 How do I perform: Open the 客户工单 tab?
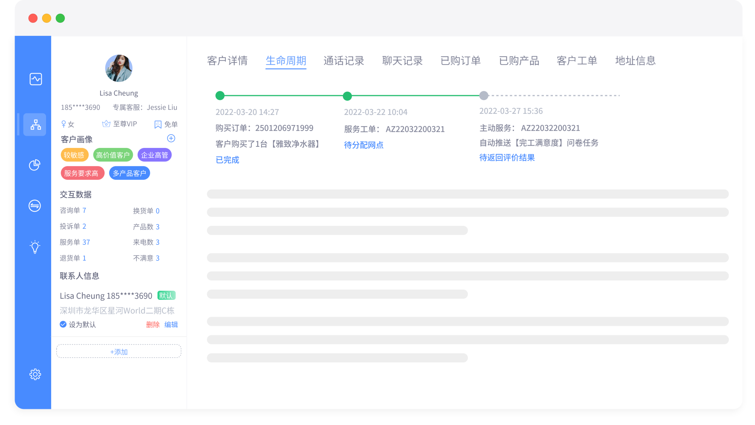[577, 61]
